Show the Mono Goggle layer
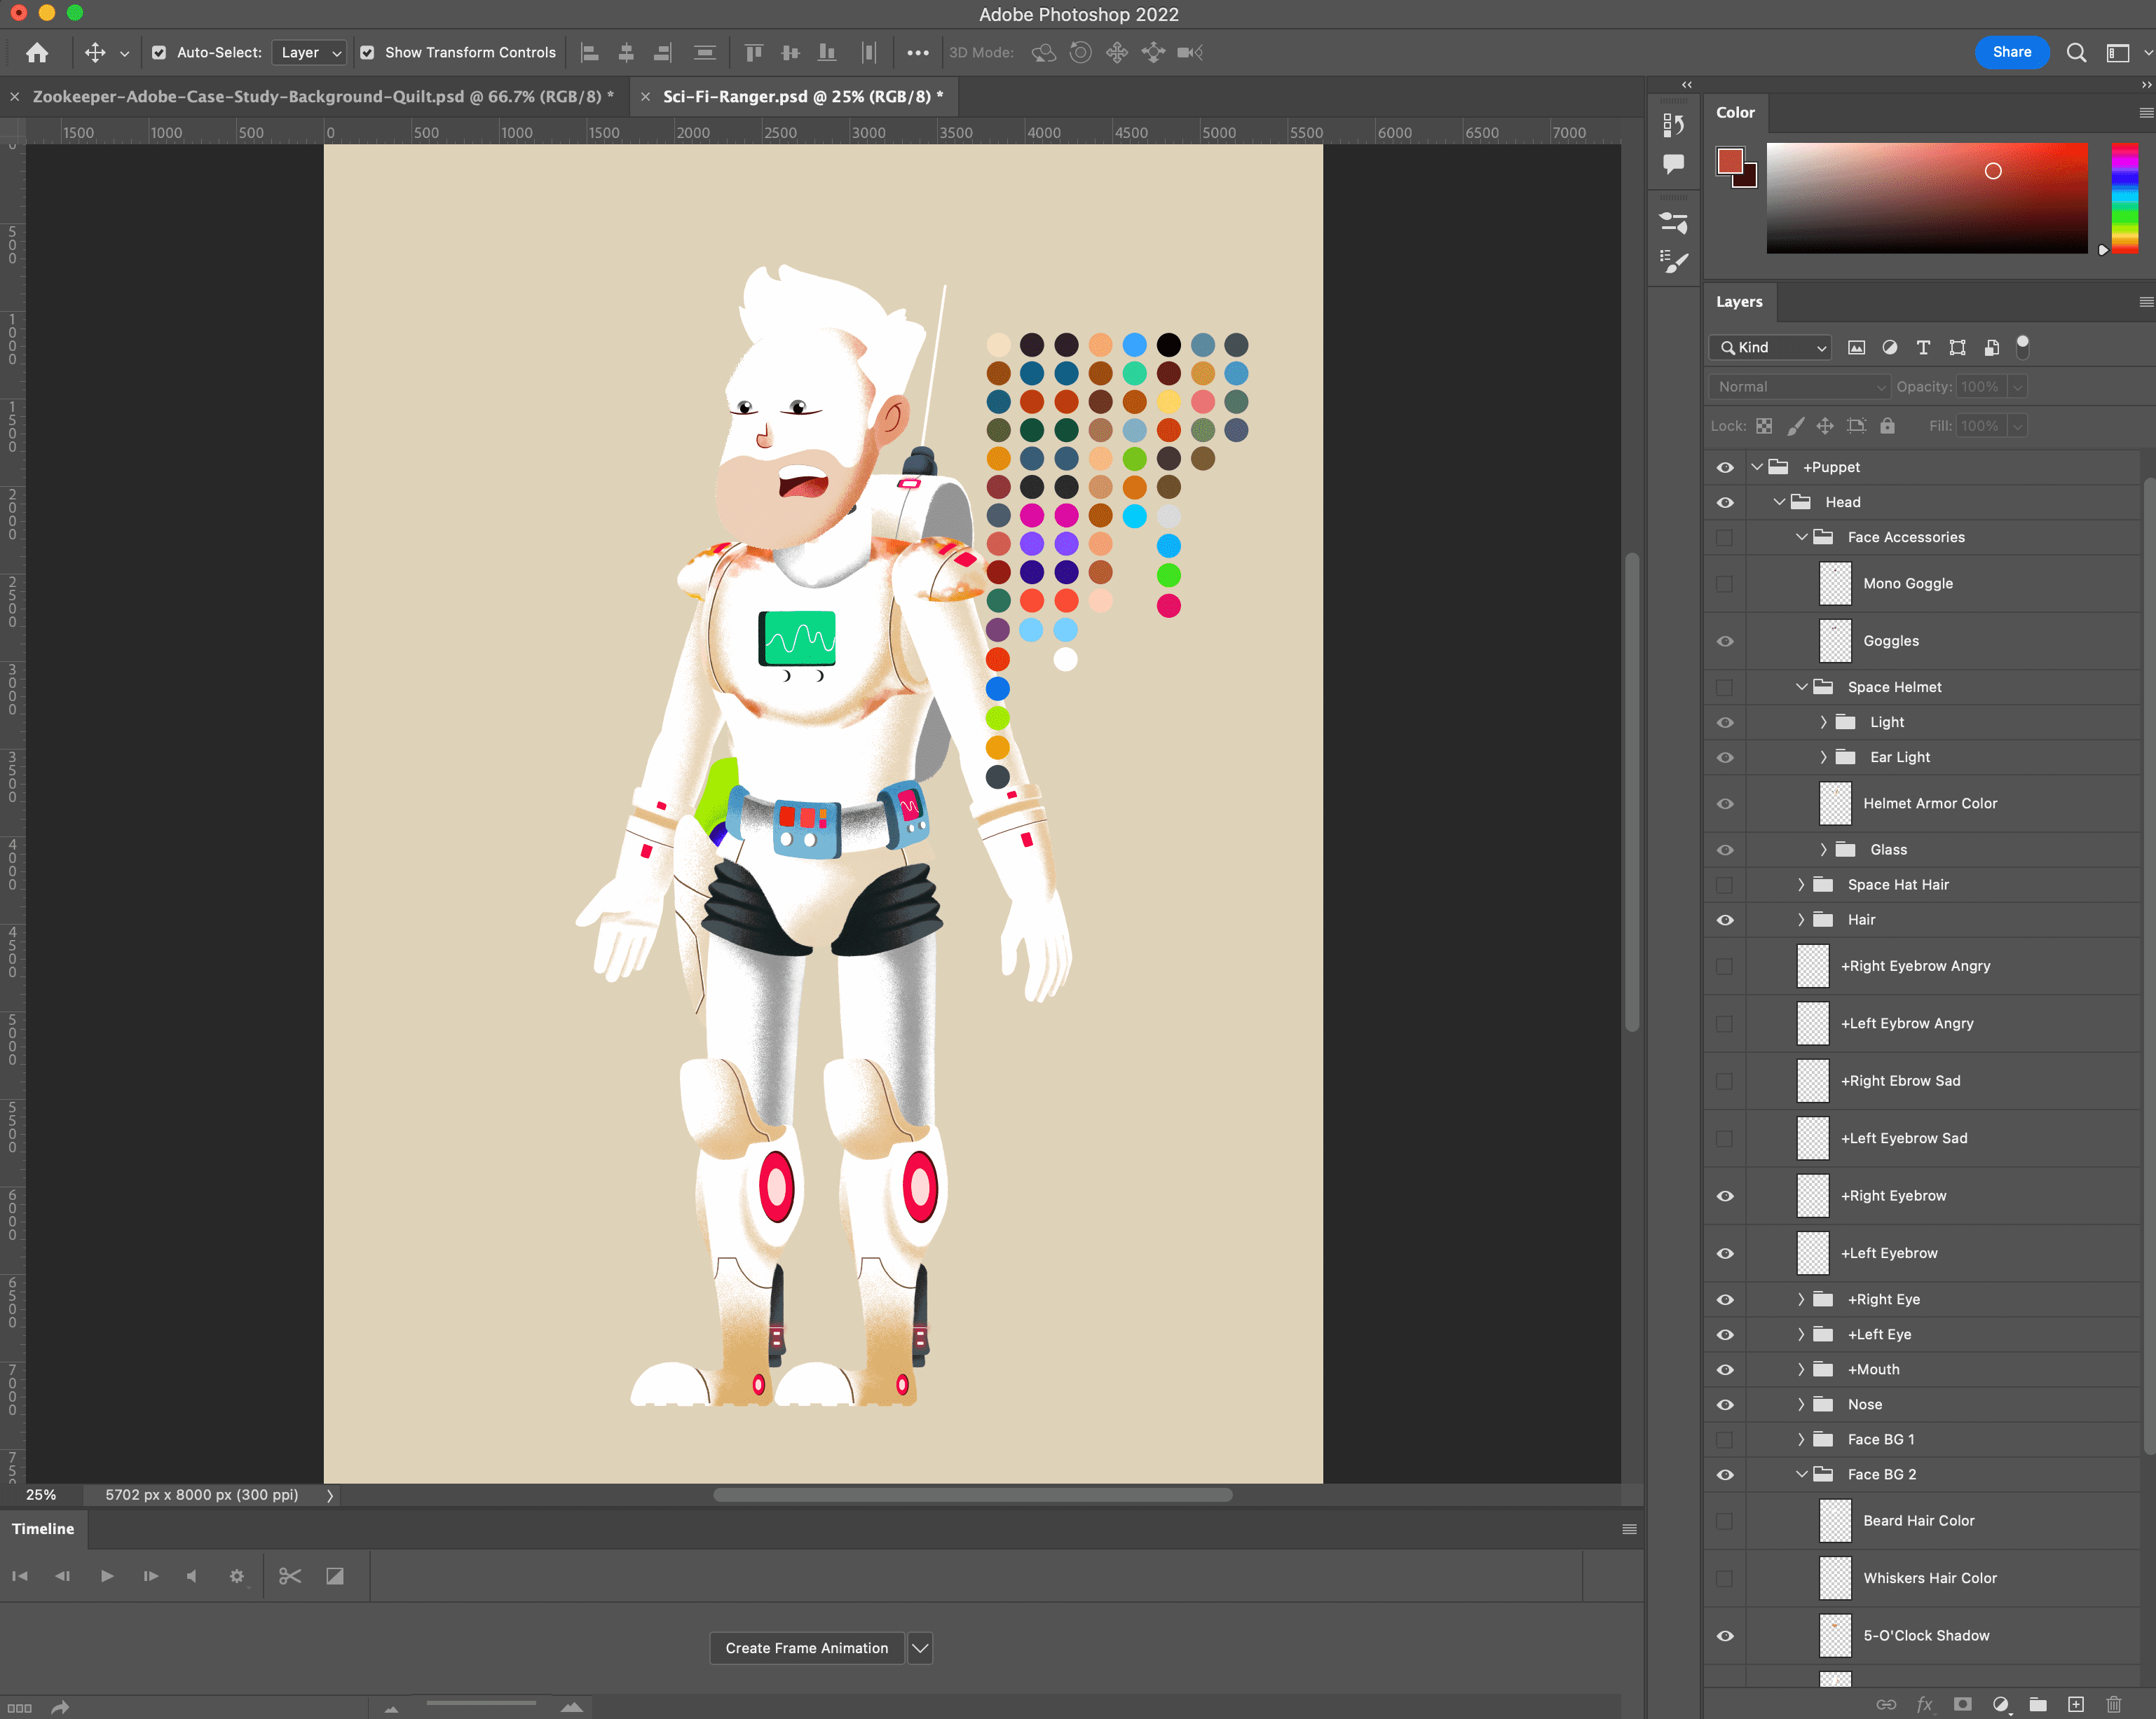 (1724, 584)
